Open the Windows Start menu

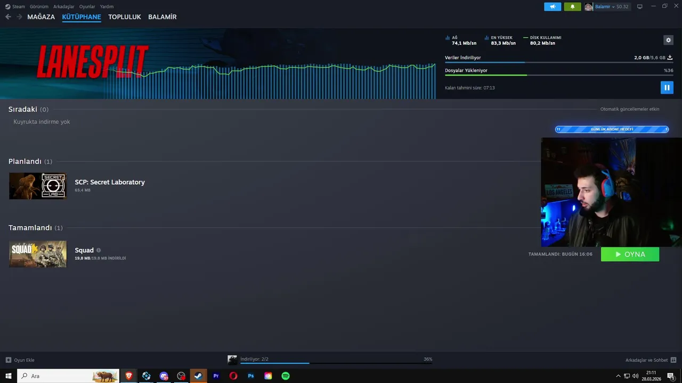click(9, 376)
